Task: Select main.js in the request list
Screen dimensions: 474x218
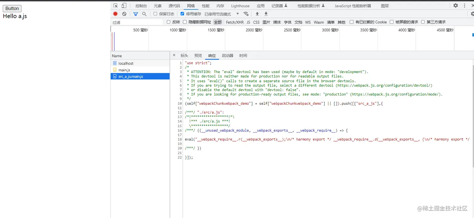Action: (124, 70)
